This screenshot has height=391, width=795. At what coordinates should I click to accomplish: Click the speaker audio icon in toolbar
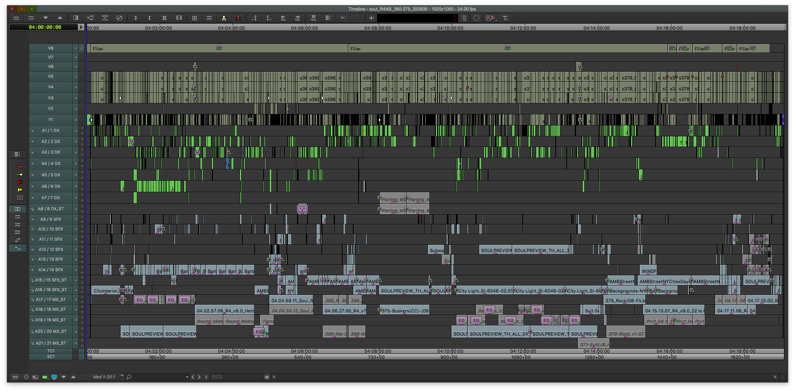pos(371,18)
